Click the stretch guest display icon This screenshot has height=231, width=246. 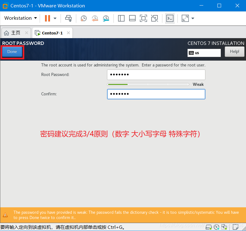[x=185, y=18]
